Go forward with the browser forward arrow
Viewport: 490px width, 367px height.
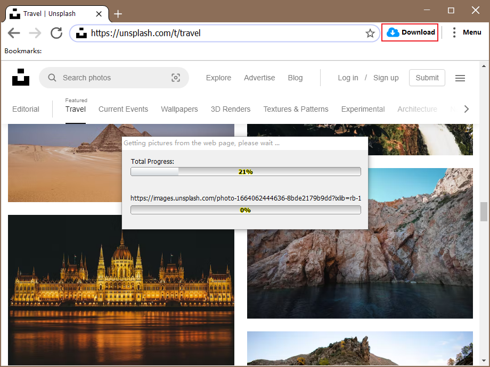[35, 33]
